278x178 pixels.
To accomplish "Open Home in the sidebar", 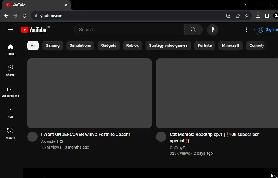I will pos(10,50).
